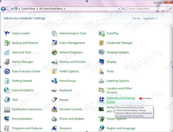Open the Personalization monitor icon

7,119
